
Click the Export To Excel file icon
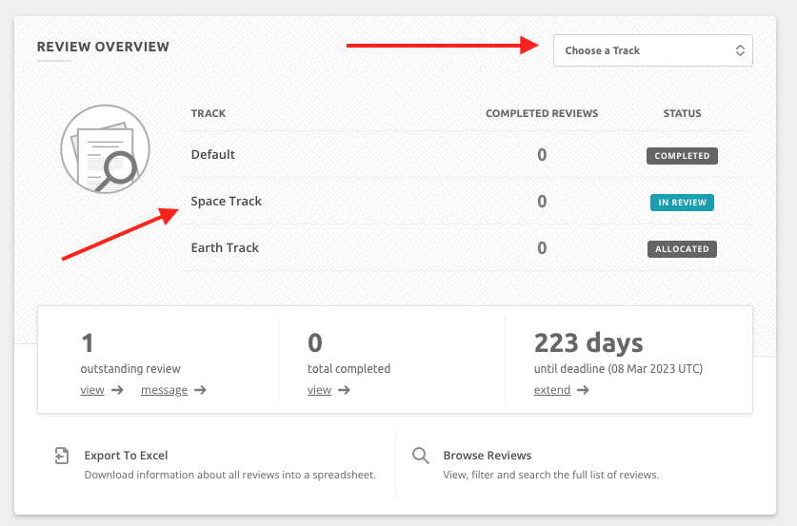pyautogui.click(x=61, y=456)
